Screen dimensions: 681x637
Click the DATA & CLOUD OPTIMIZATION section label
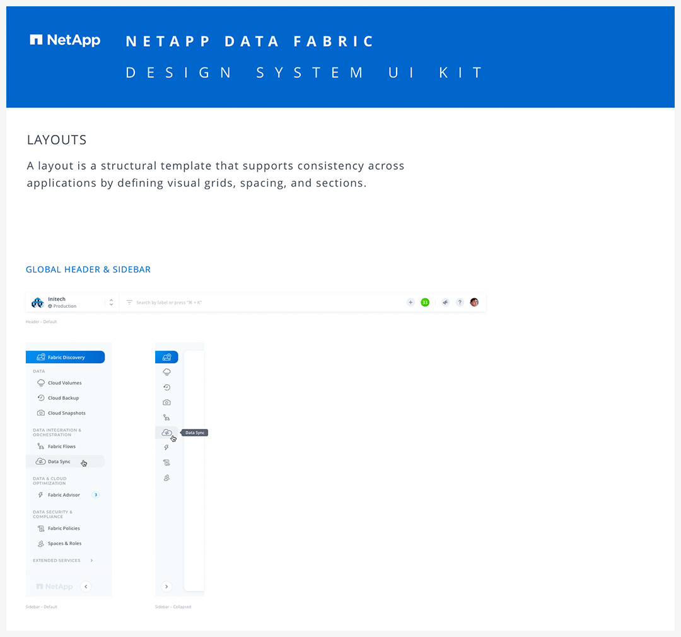point(50,481)
